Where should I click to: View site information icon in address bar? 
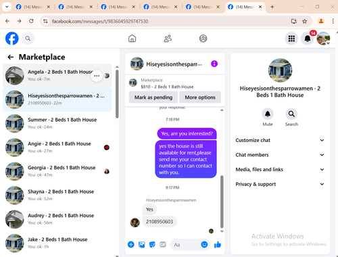45,21
